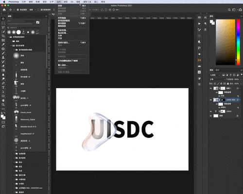Collapse filter list of UISDC copy layer
The height and width of the screenshot is (194, 243).
click(x=240, y=100)
